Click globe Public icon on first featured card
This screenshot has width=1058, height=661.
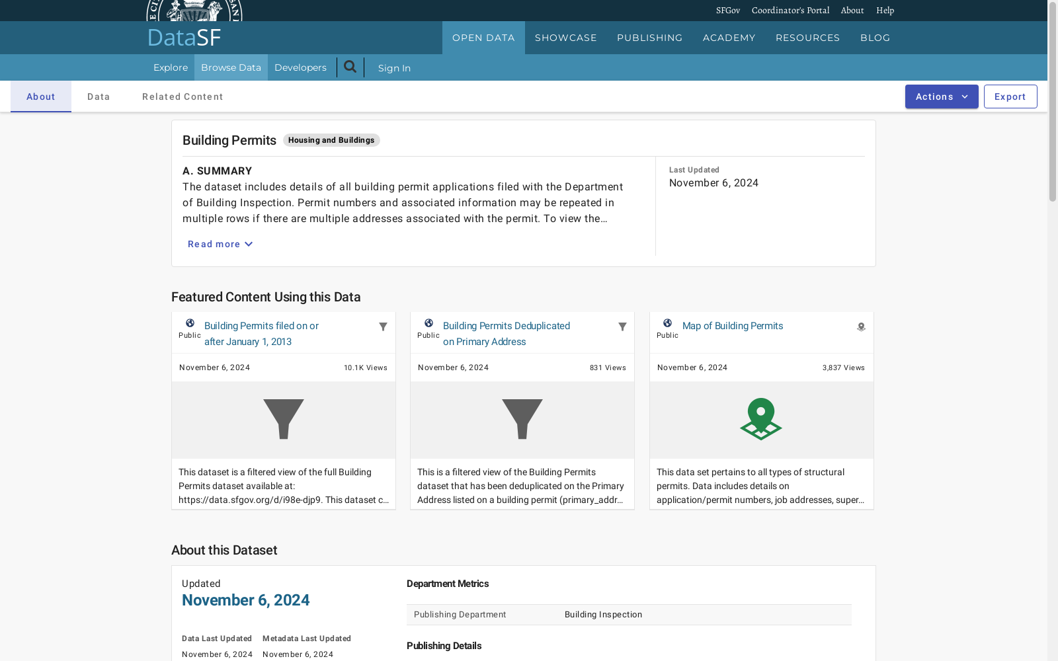190,323
